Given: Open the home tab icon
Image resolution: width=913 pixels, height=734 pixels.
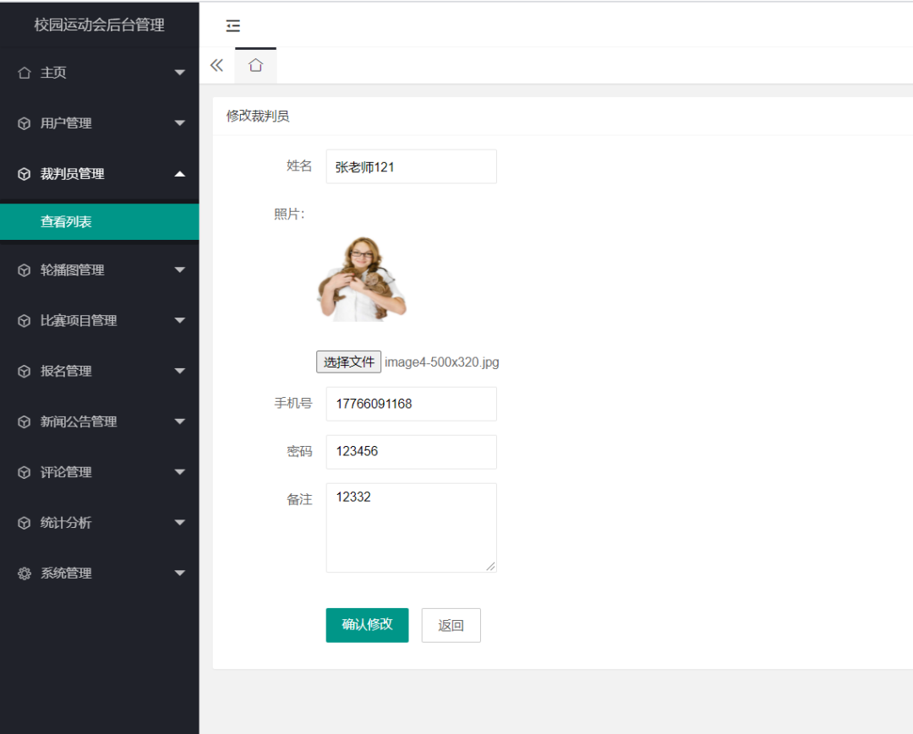Looking at the screenshot, I should pos(255,65).
